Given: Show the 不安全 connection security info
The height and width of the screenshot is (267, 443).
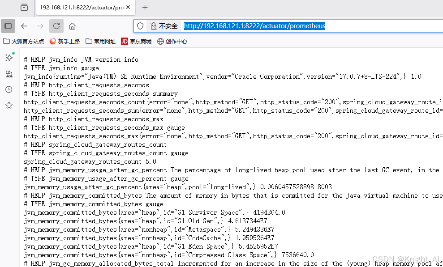Looking at the screenshot, I should coord(164,26).
